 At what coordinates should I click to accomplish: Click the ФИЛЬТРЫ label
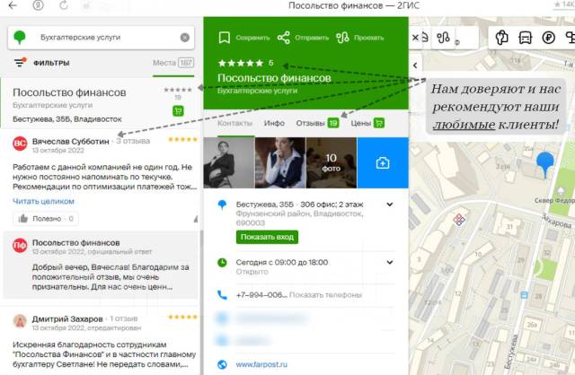(52, 63)
